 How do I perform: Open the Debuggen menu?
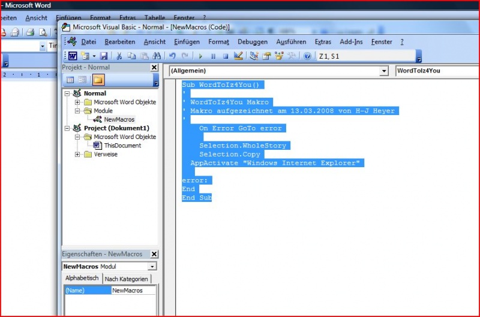click(x=252, y=42)
